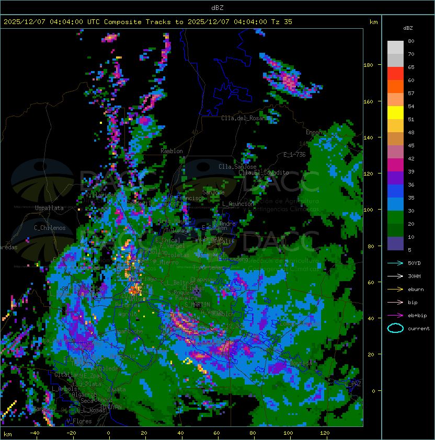Click the 'eb+bip' legend label
435x440 pixels.
417,316
